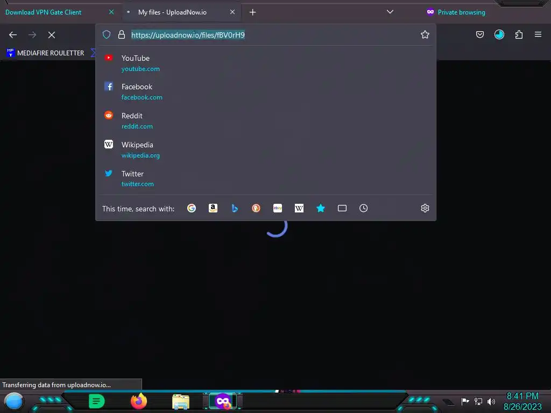Search with Amazon this time
Viewport: 551px width, 413px height.
pyautogui.click(x=213, y=208)
